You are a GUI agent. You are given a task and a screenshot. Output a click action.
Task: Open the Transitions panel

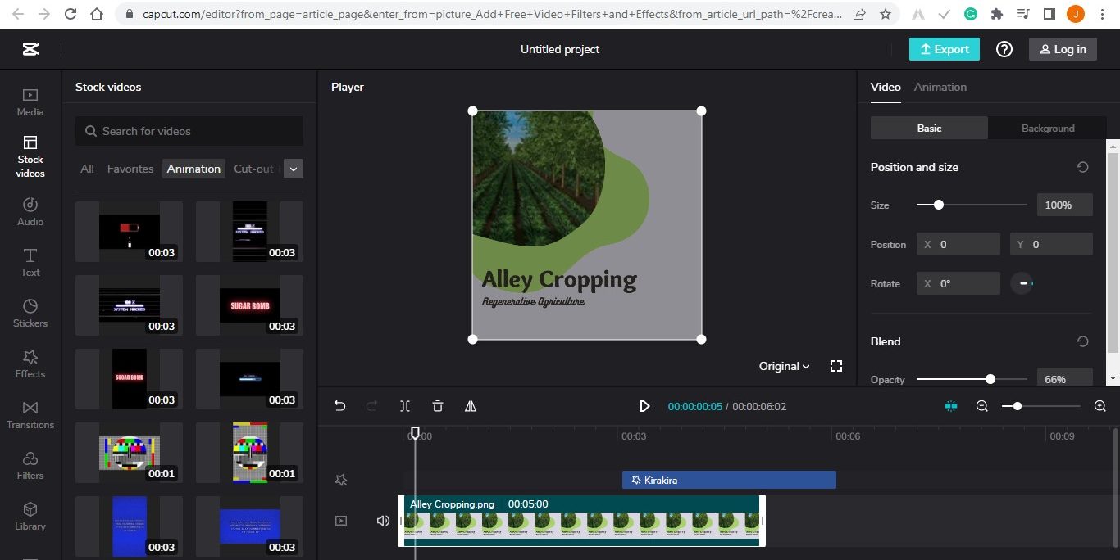point(30,414)
